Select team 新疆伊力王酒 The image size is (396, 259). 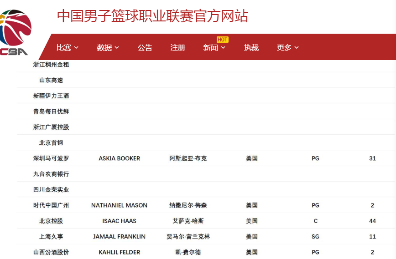point(51,96)
